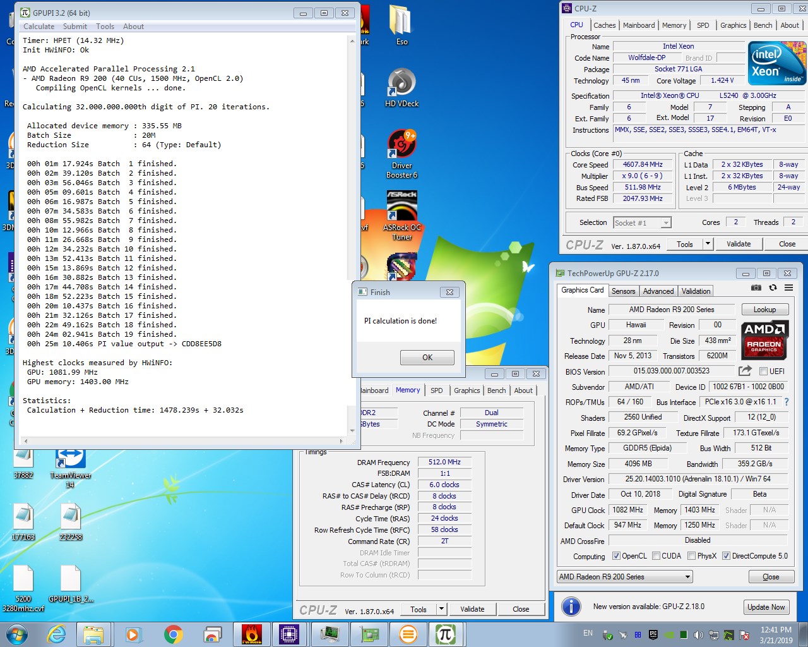
Task: Switch to Mainboard tab in top CPU-Z
Action: point(639,25)
